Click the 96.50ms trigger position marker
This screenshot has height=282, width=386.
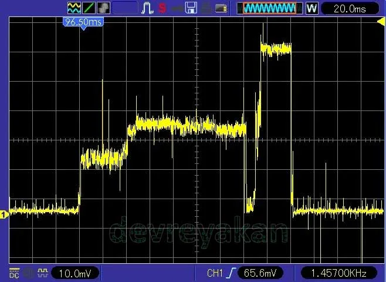pos(83,23)
